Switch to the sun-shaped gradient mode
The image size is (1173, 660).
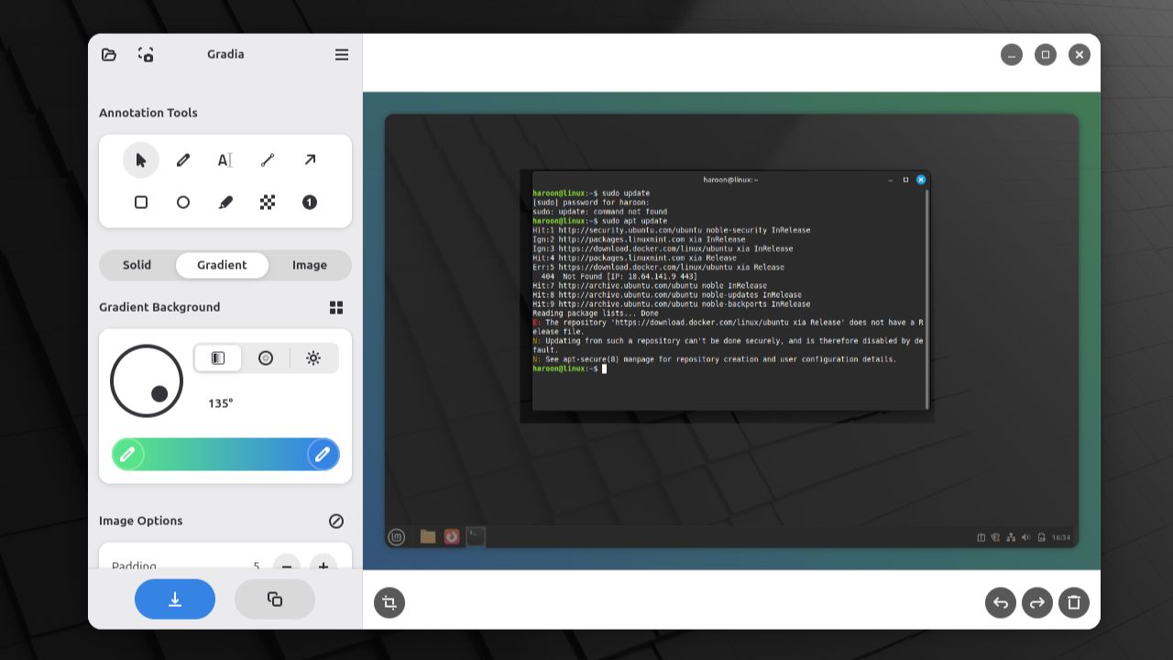[x=314, y=358]
